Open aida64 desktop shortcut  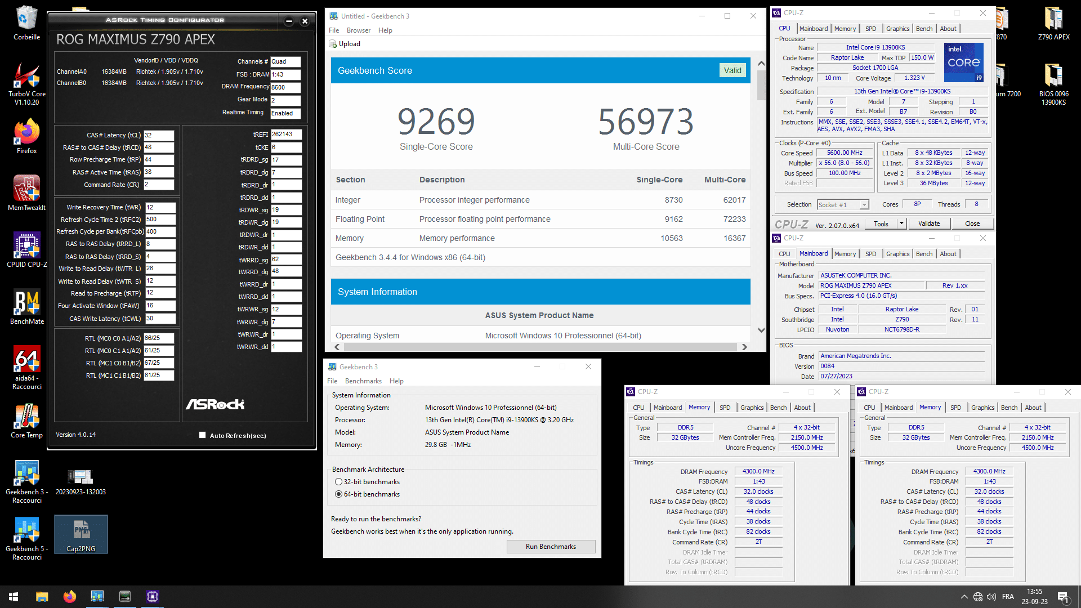(26, 368)
